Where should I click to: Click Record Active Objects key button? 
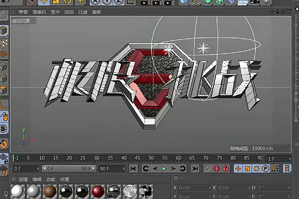pyautogui.click(x=207, y=169)
